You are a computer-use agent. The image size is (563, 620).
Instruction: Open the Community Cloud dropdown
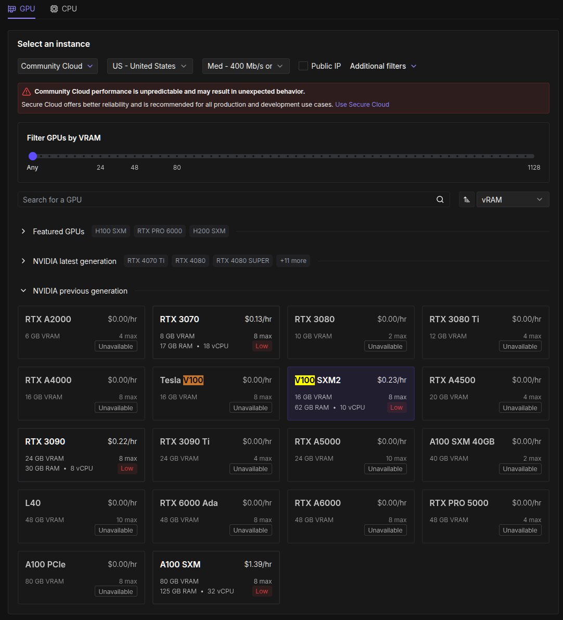57,66
